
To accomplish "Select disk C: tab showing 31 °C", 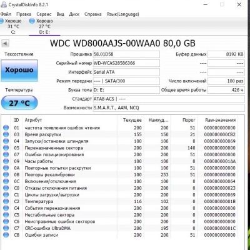I will pyautogui.click(x=12, y=26).
